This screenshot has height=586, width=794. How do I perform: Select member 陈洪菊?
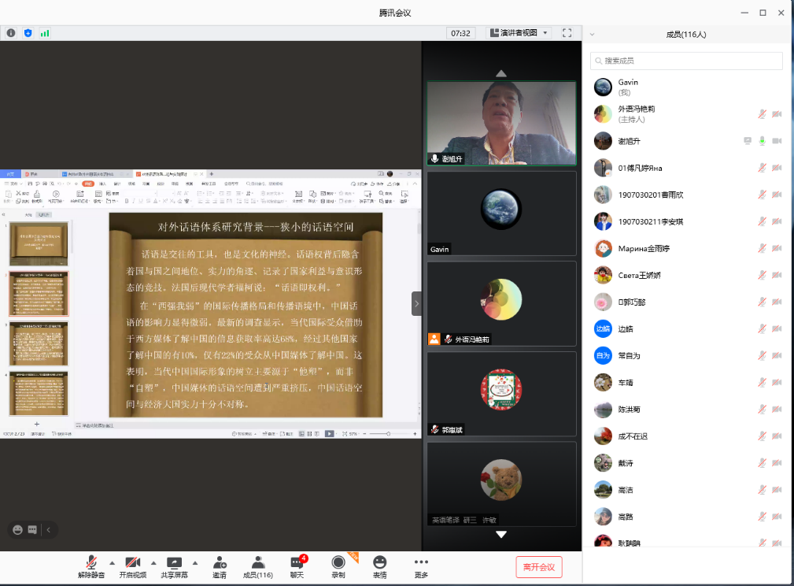pos(688,410)
